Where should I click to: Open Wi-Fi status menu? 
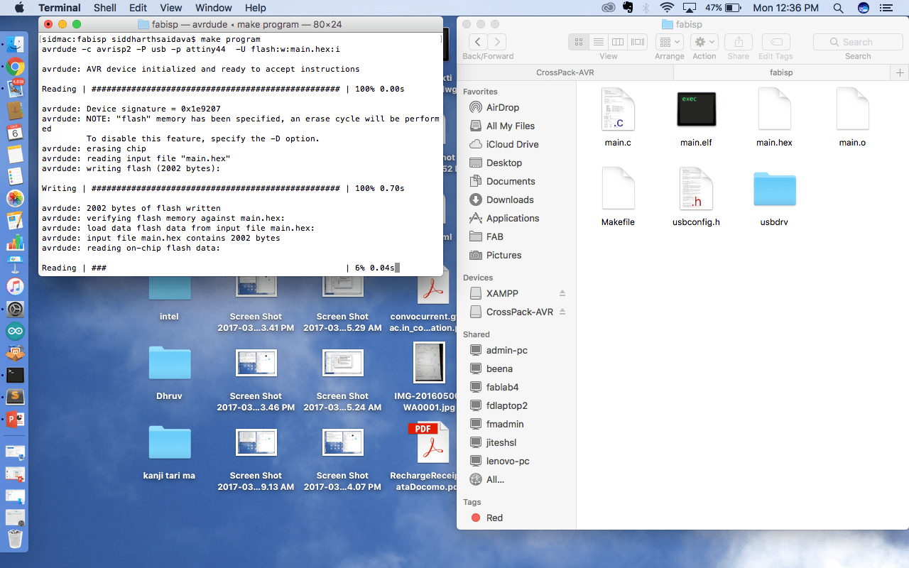click(x=666, y=8)
